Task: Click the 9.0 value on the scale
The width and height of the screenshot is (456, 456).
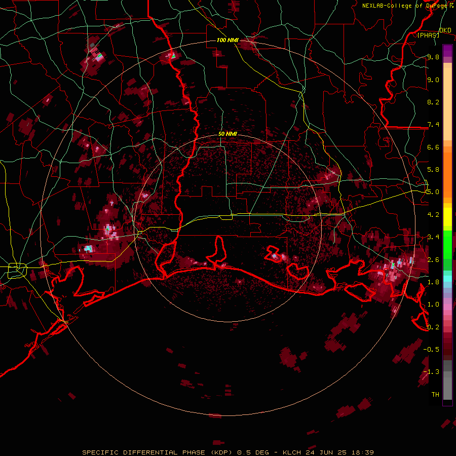Action: click(433, 80)
